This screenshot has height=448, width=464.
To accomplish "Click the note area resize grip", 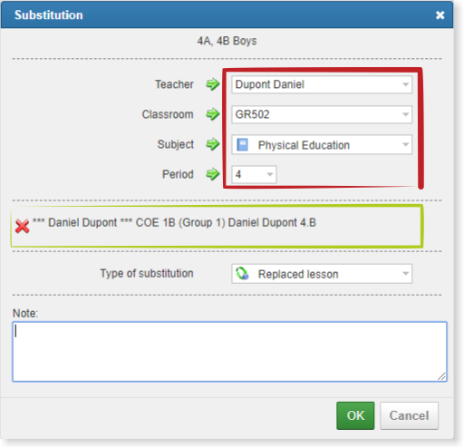I will tap(441, 376).
